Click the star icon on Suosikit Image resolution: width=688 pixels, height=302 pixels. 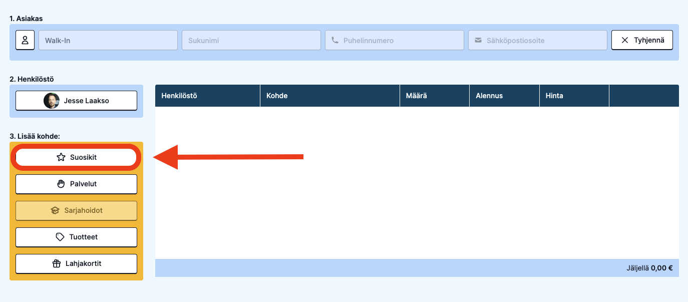point(61,157)
